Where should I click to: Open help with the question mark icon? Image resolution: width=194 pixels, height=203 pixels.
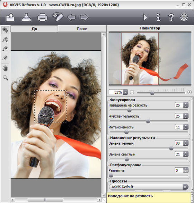coord(171,17)
